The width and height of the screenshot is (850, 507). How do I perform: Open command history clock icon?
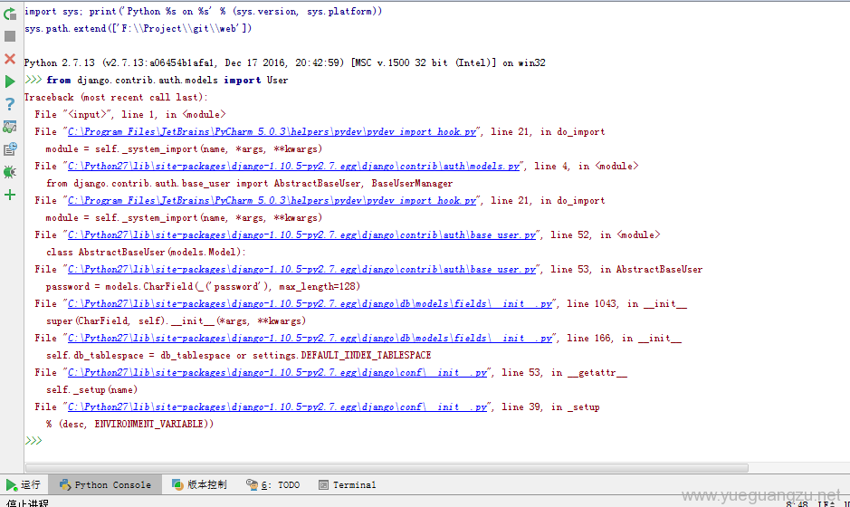(x=10, y=149)
